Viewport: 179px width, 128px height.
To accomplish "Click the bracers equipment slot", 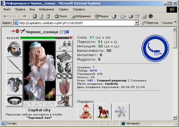I will tap(64, 57).
